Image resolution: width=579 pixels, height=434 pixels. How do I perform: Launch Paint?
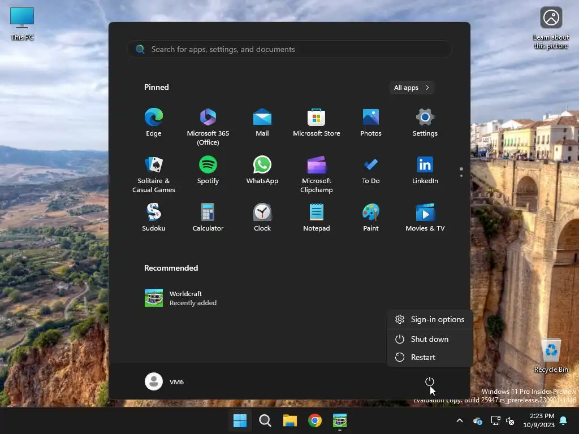(x=371, y=218)
